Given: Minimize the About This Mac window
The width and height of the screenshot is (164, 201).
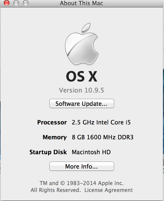Looking at the screenshot, I should pos(16,3).
